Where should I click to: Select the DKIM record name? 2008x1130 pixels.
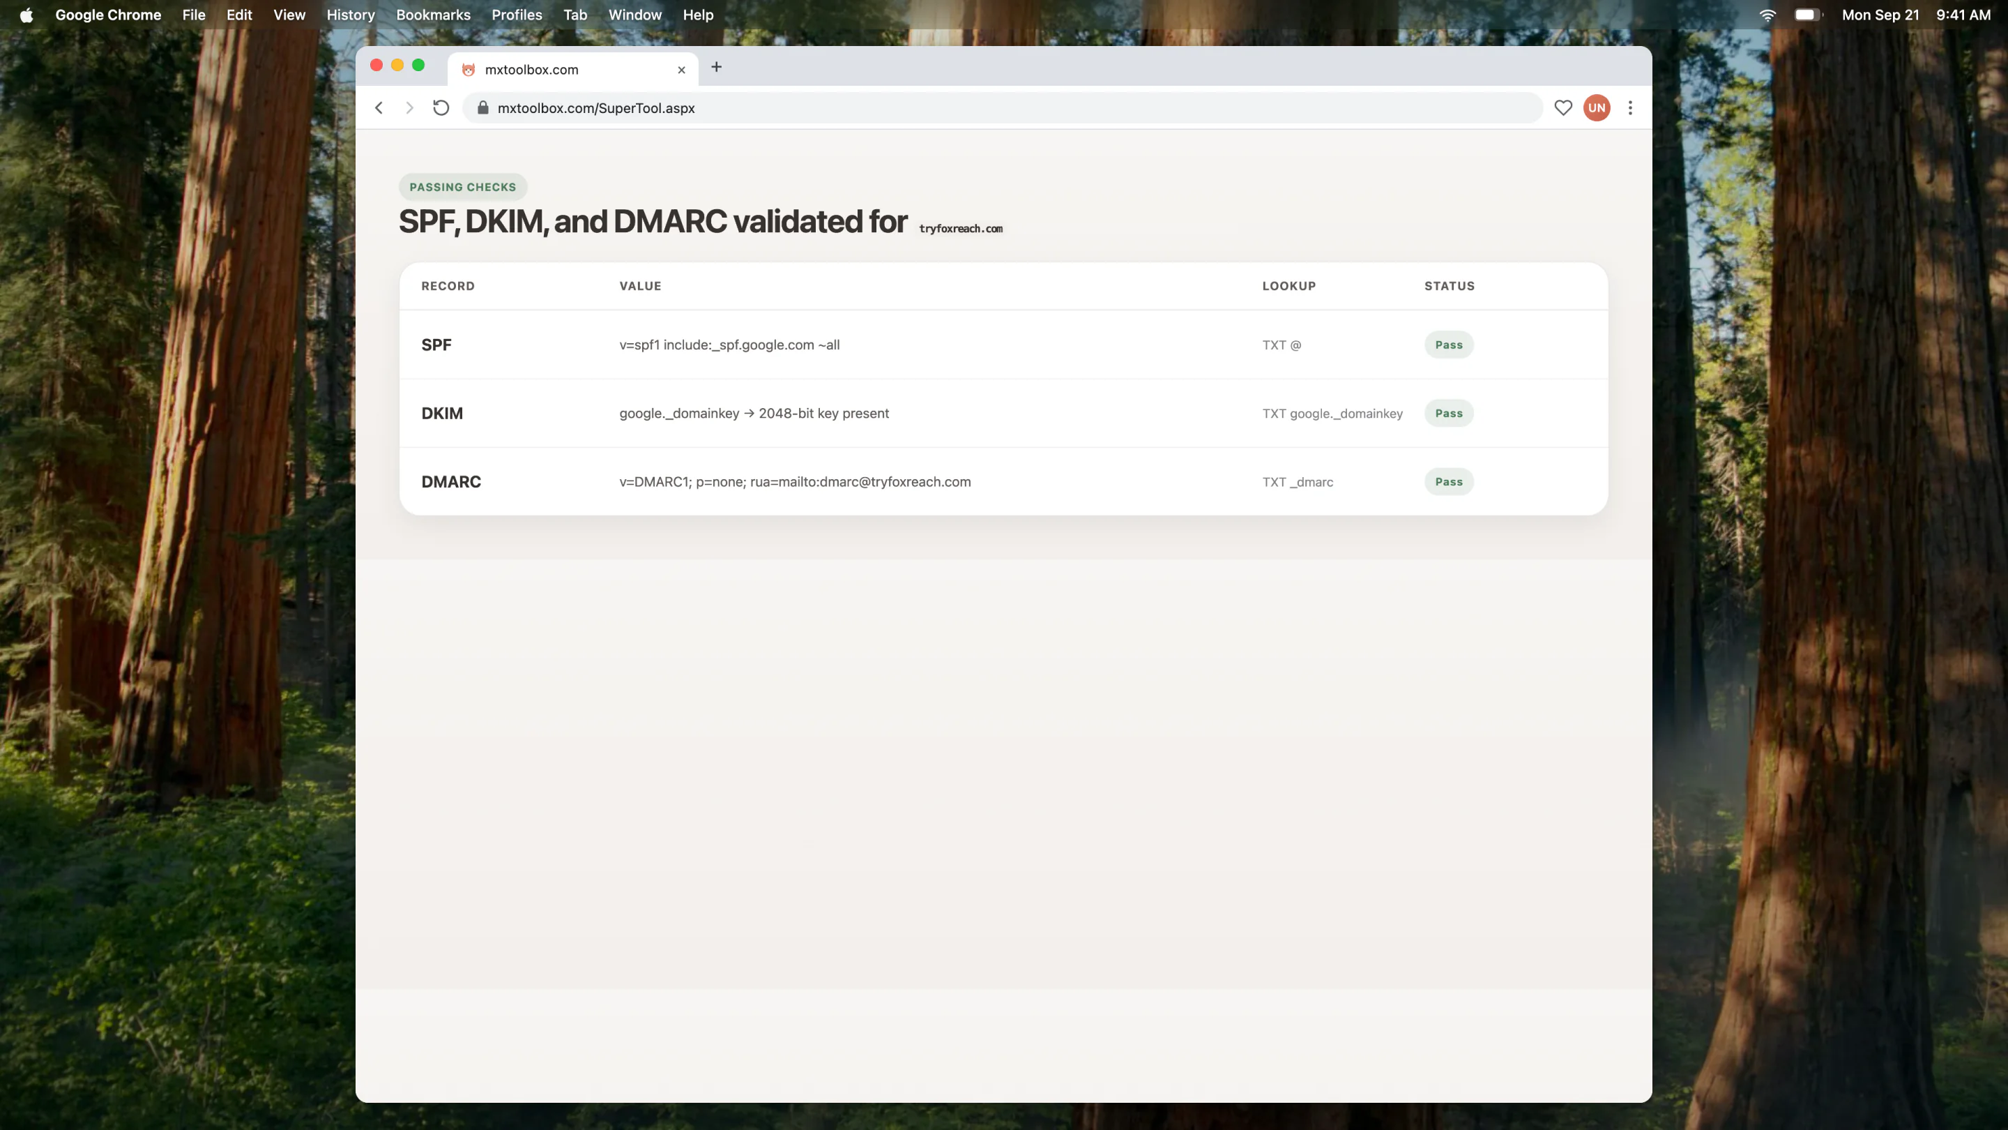click(442, 414)
